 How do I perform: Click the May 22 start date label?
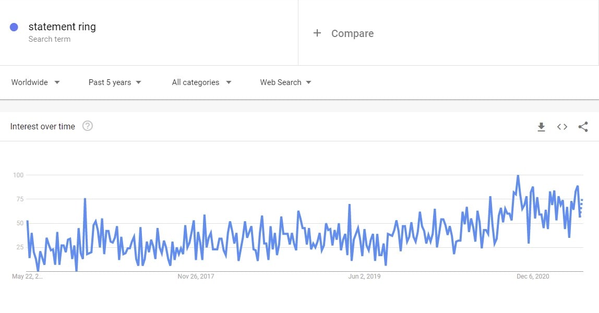tap(27, 276)
